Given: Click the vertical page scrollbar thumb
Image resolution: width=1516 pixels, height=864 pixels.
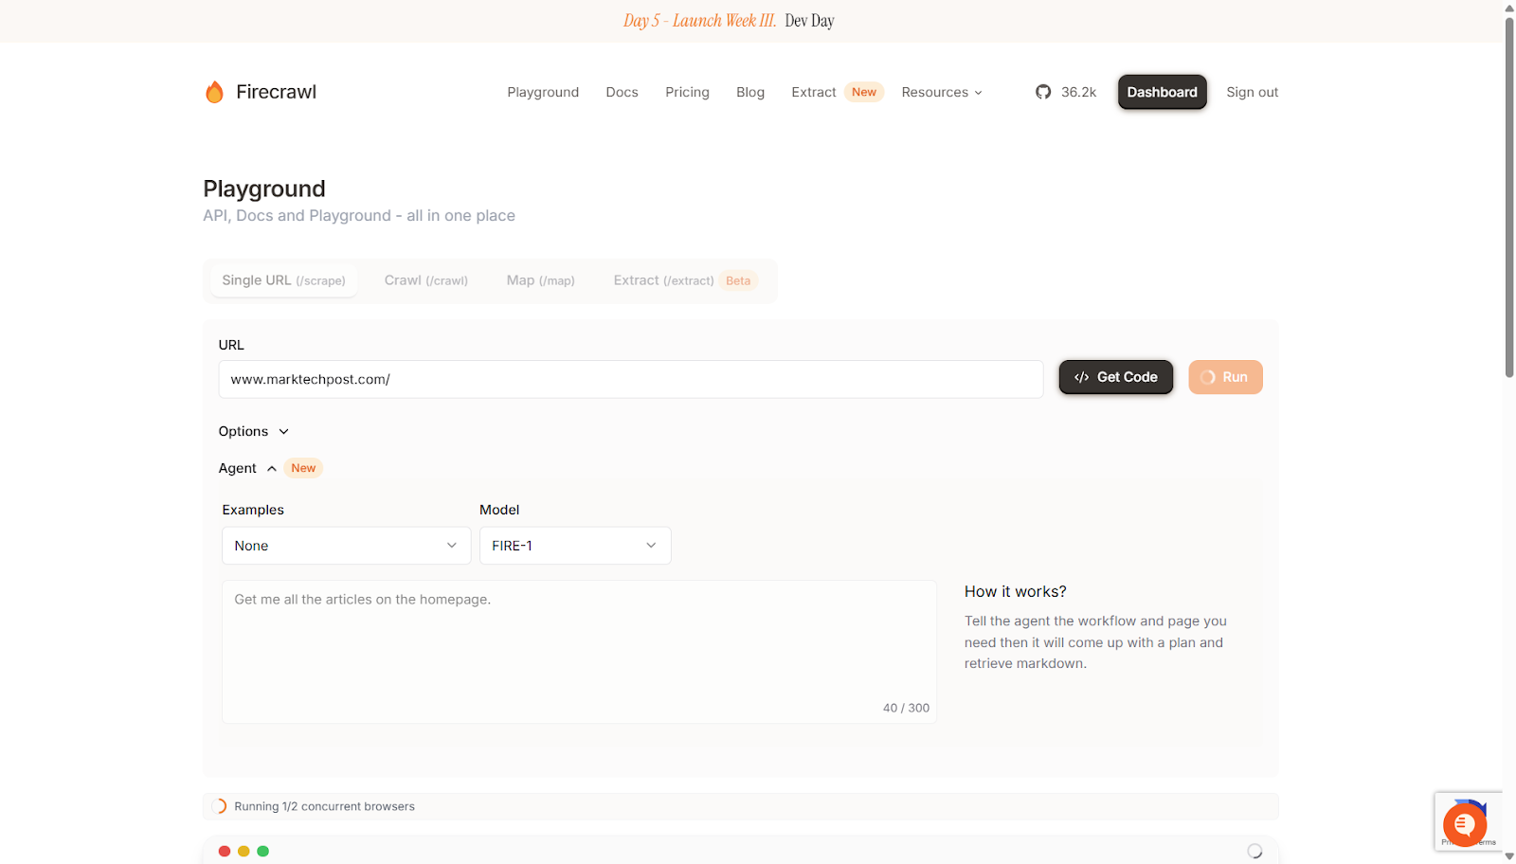Looking at the screenshot, I should tap(1509, 197).
